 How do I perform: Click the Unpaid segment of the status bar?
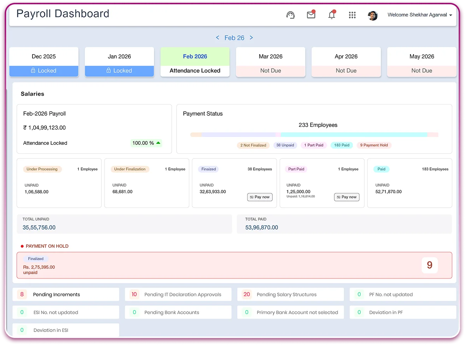point(238,135)
